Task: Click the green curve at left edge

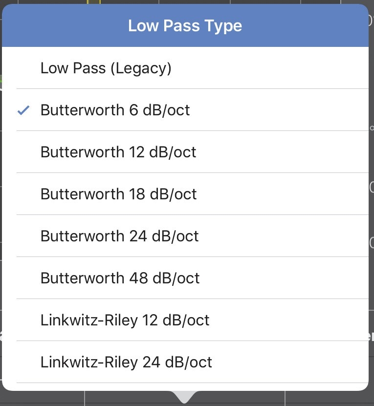Action: click(1, 81)
